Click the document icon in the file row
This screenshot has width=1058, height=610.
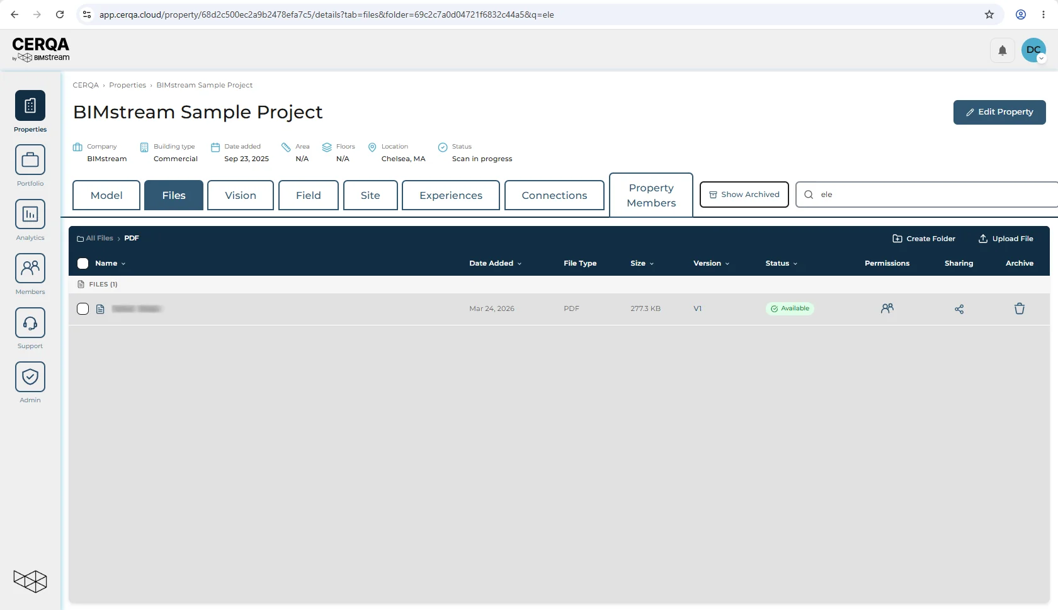coord(100,309)
